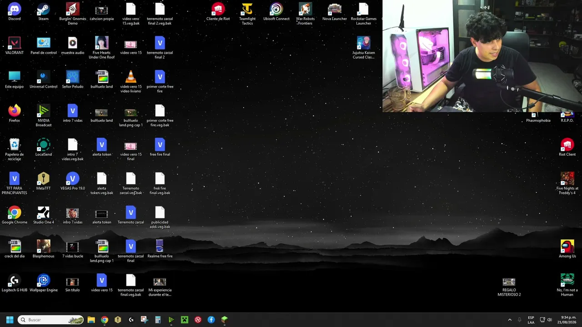The width and height of the screenshot is (582, 327).
Task: Open the Five Hearts Under One Roof shortcut
Action: (x=101, y=48)
